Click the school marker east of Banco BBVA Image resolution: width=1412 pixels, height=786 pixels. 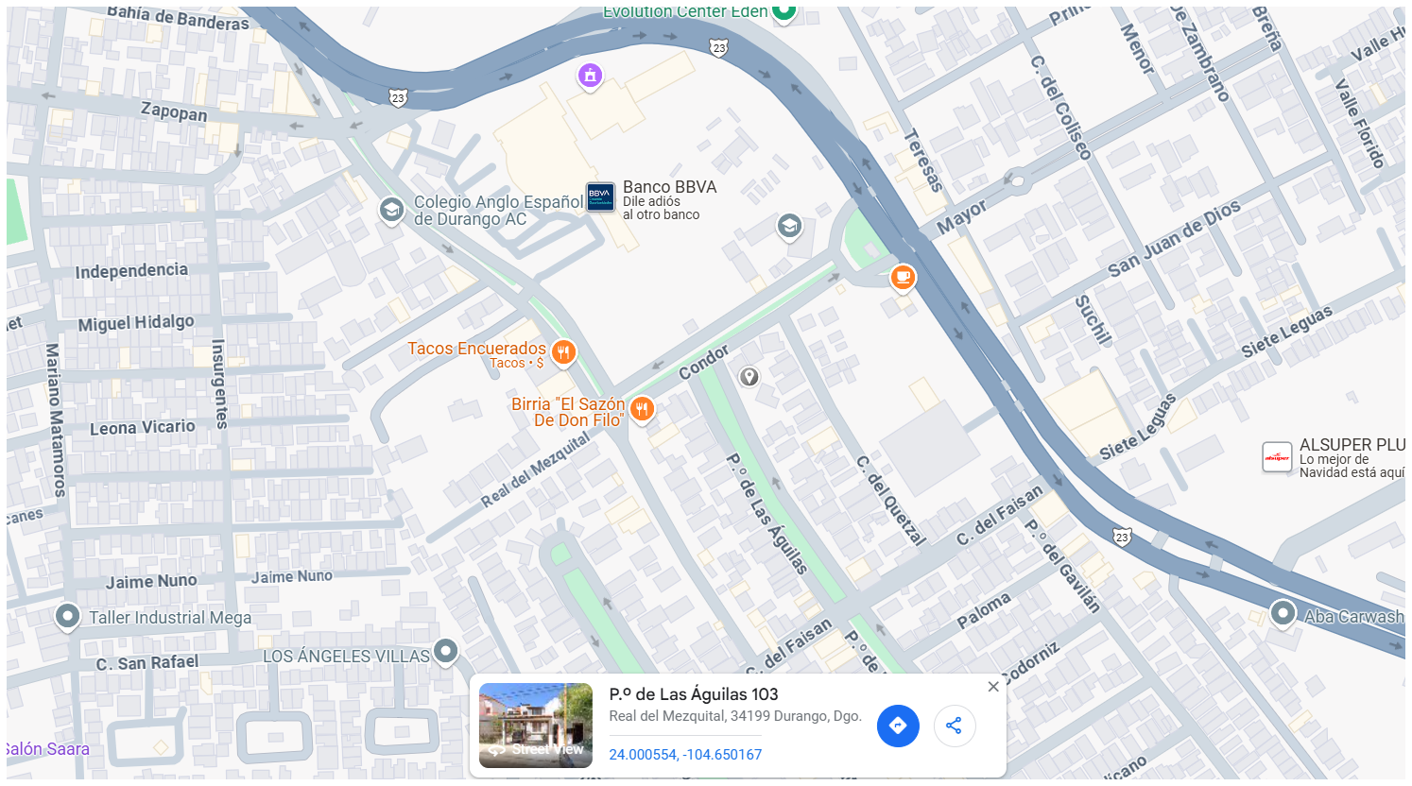[789, 227]
